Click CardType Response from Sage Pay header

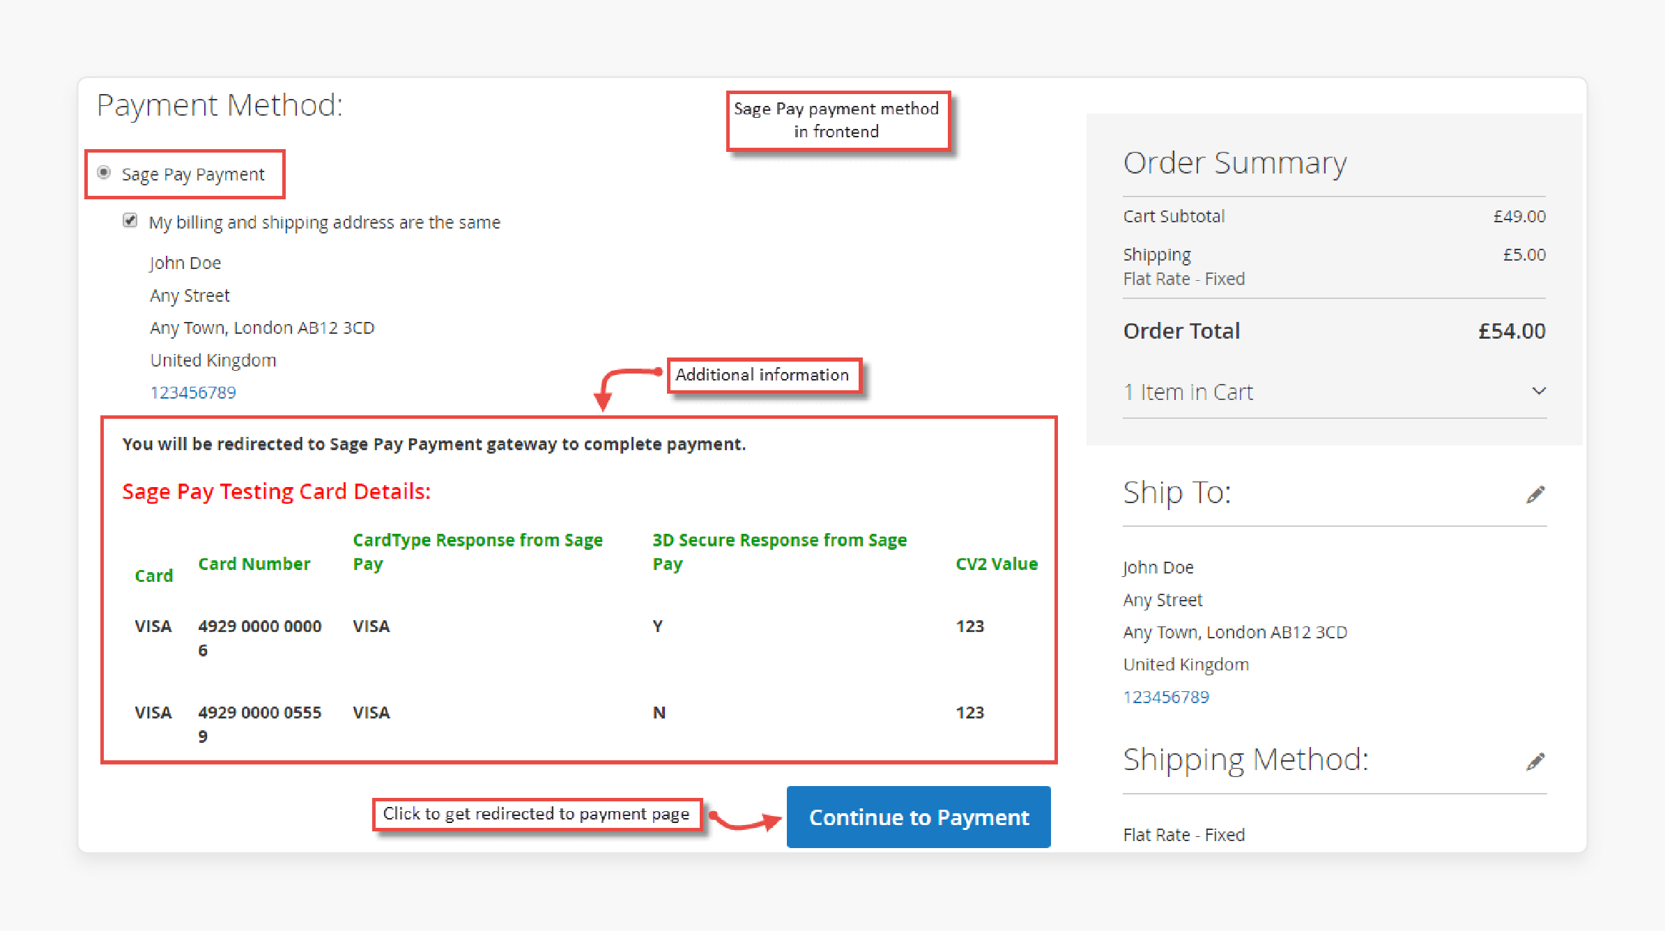click(477, 552)
